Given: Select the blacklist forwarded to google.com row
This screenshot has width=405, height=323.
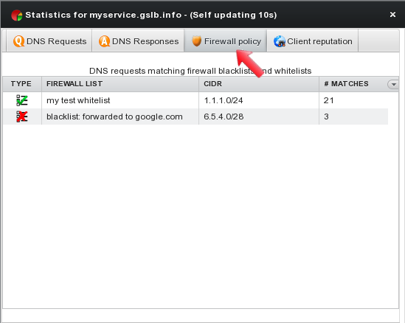Looking at the screenshot, I should pyautogui.click(x=195, y=117).
